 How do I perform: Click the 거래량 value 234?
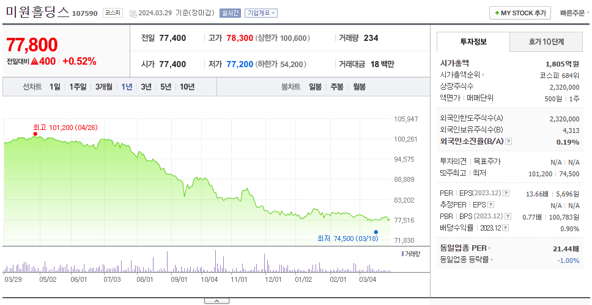pos(371,38)
